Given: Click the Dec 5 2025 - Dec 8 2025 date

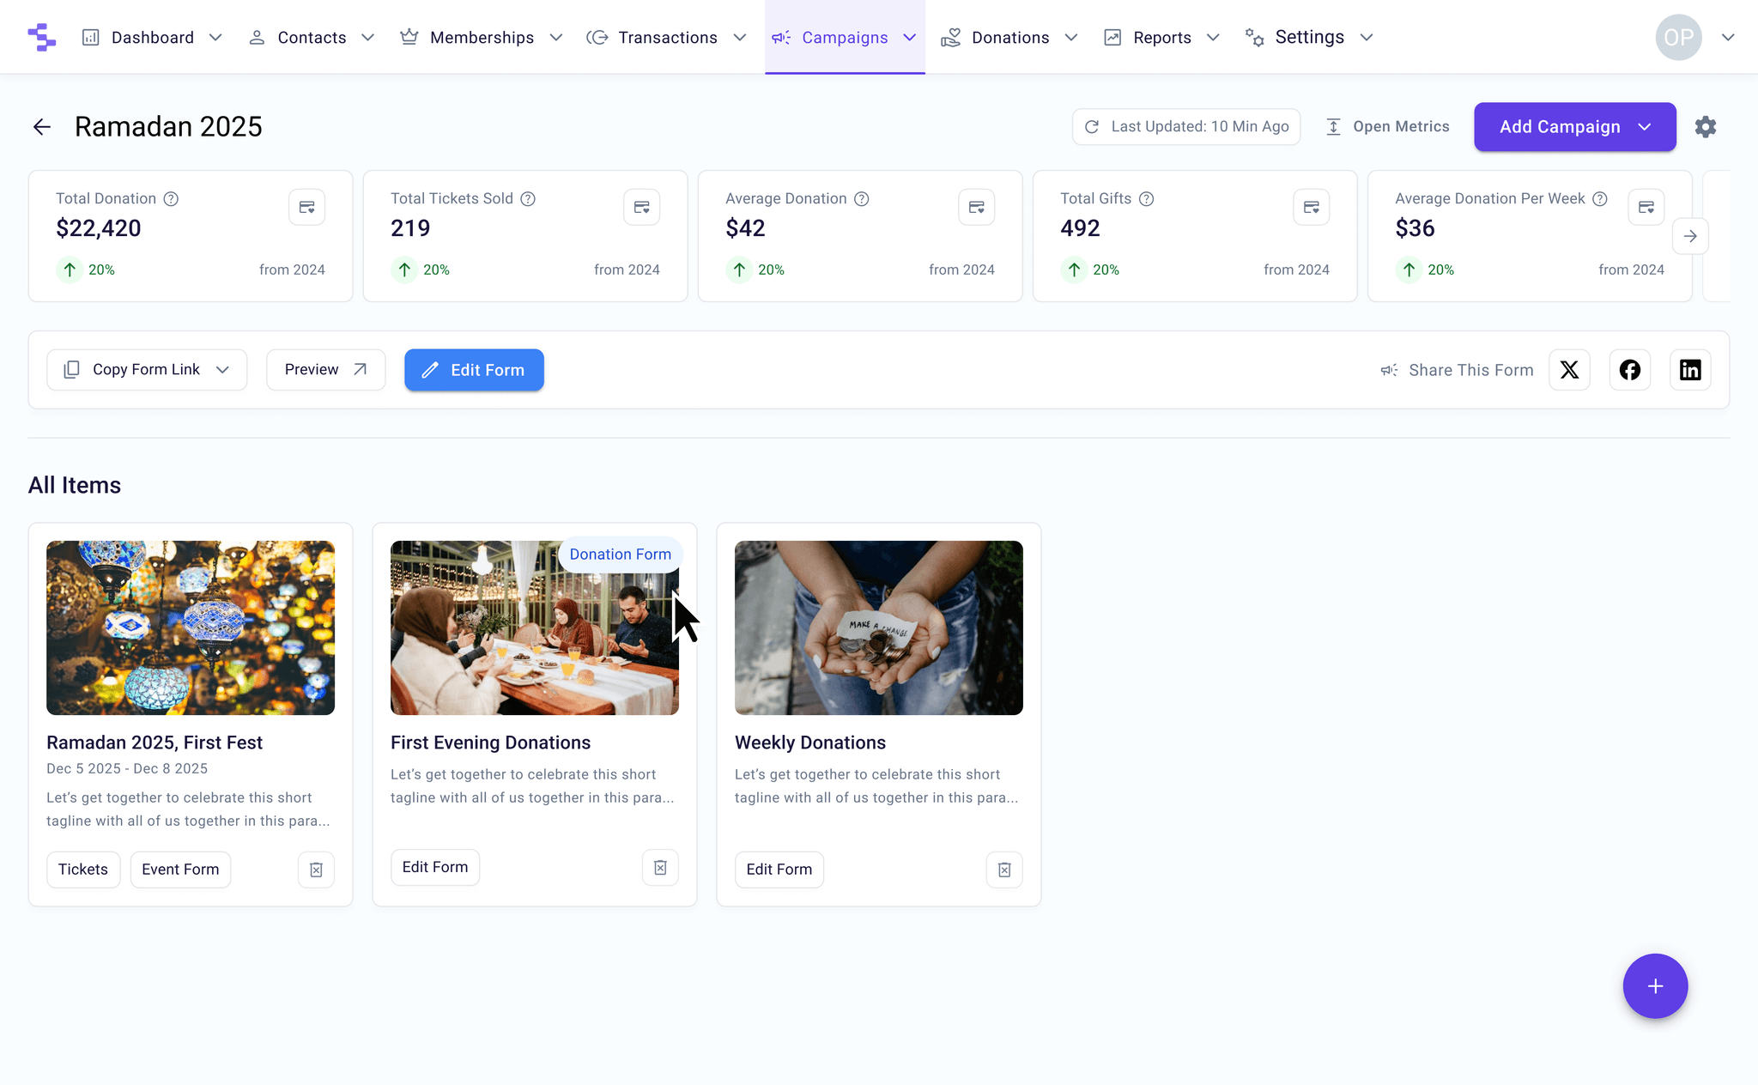Looking at the screenshot, I should tap(127, 769).
